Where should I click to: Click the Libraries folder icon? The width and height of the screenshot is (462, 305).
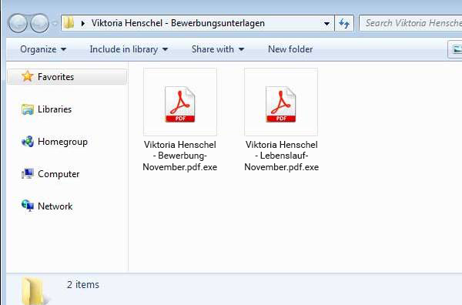[x=28, y=109]
